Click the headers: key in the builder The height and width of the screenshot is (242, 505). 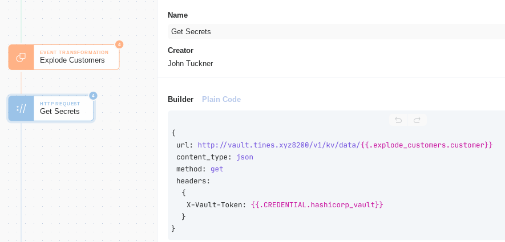pos(193,181)
